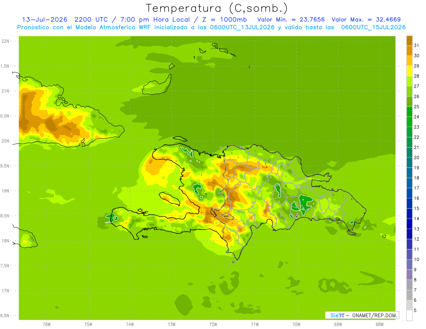Click the "21N" latitude axis label
The image size is (426, 329).
pos(6,91)
